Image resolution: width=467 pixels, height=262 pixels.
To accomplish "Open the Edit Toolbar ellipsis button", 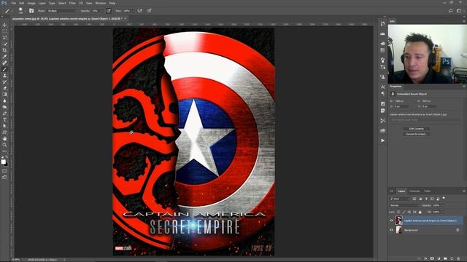I will point(4,151).
